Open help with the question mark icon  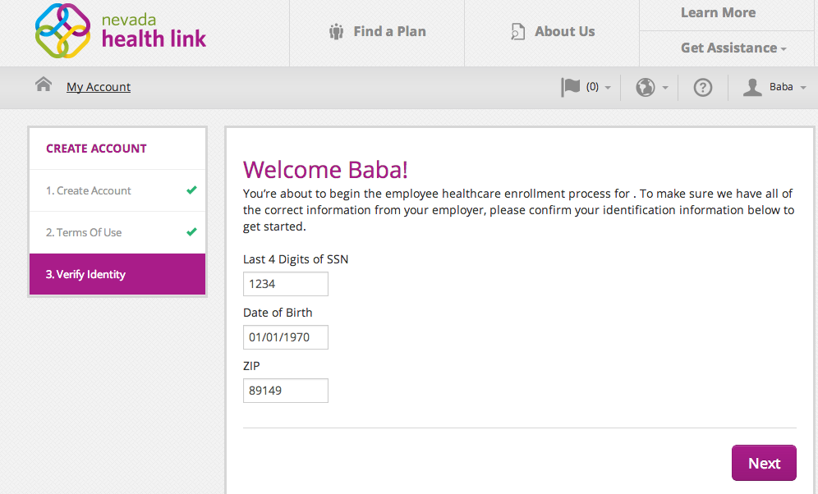(703, 87)
